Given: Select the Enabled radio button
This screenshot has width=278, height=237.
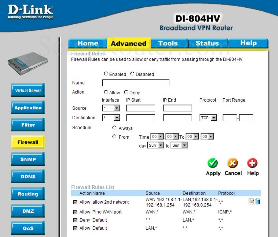Looking at the screenshot, I should 106,74.
